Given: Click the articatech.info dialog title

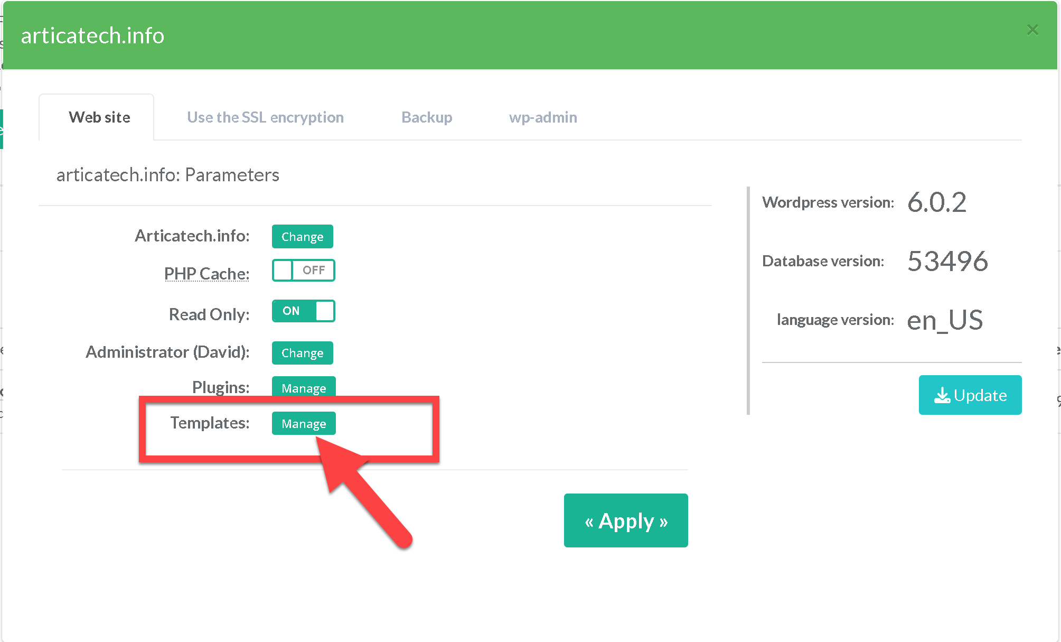Looking at the screenshot, I should (92, 36).
